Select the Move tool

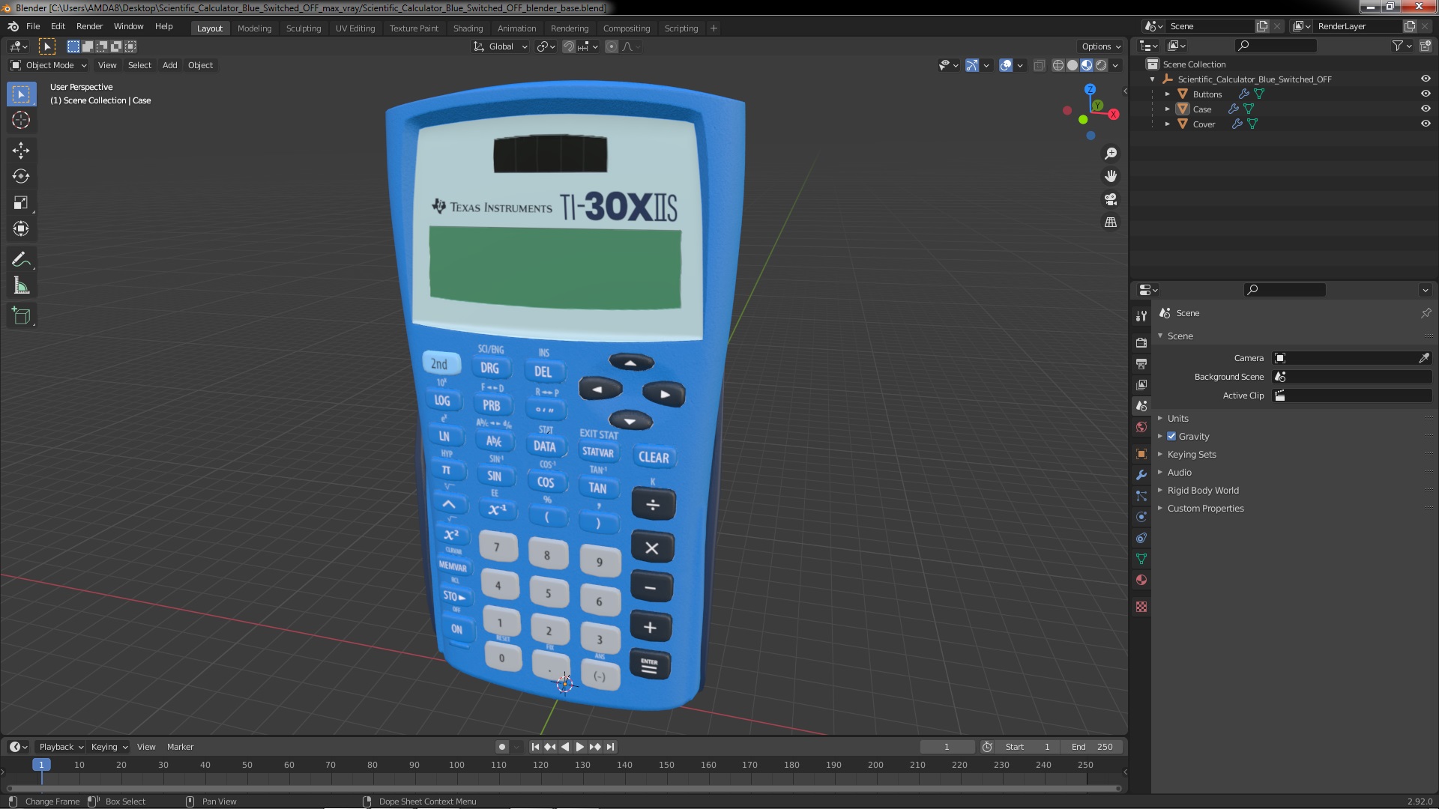click(x=21, y=151)
